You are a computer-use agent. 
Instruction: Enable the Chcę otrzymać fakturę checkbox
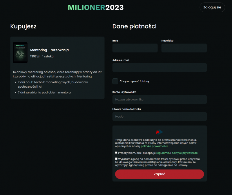pos(115,81)
